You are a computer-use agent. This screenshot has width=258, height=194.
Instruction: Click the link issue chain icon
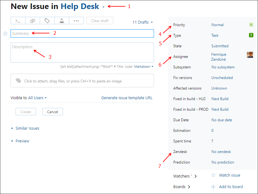(33, 21)
